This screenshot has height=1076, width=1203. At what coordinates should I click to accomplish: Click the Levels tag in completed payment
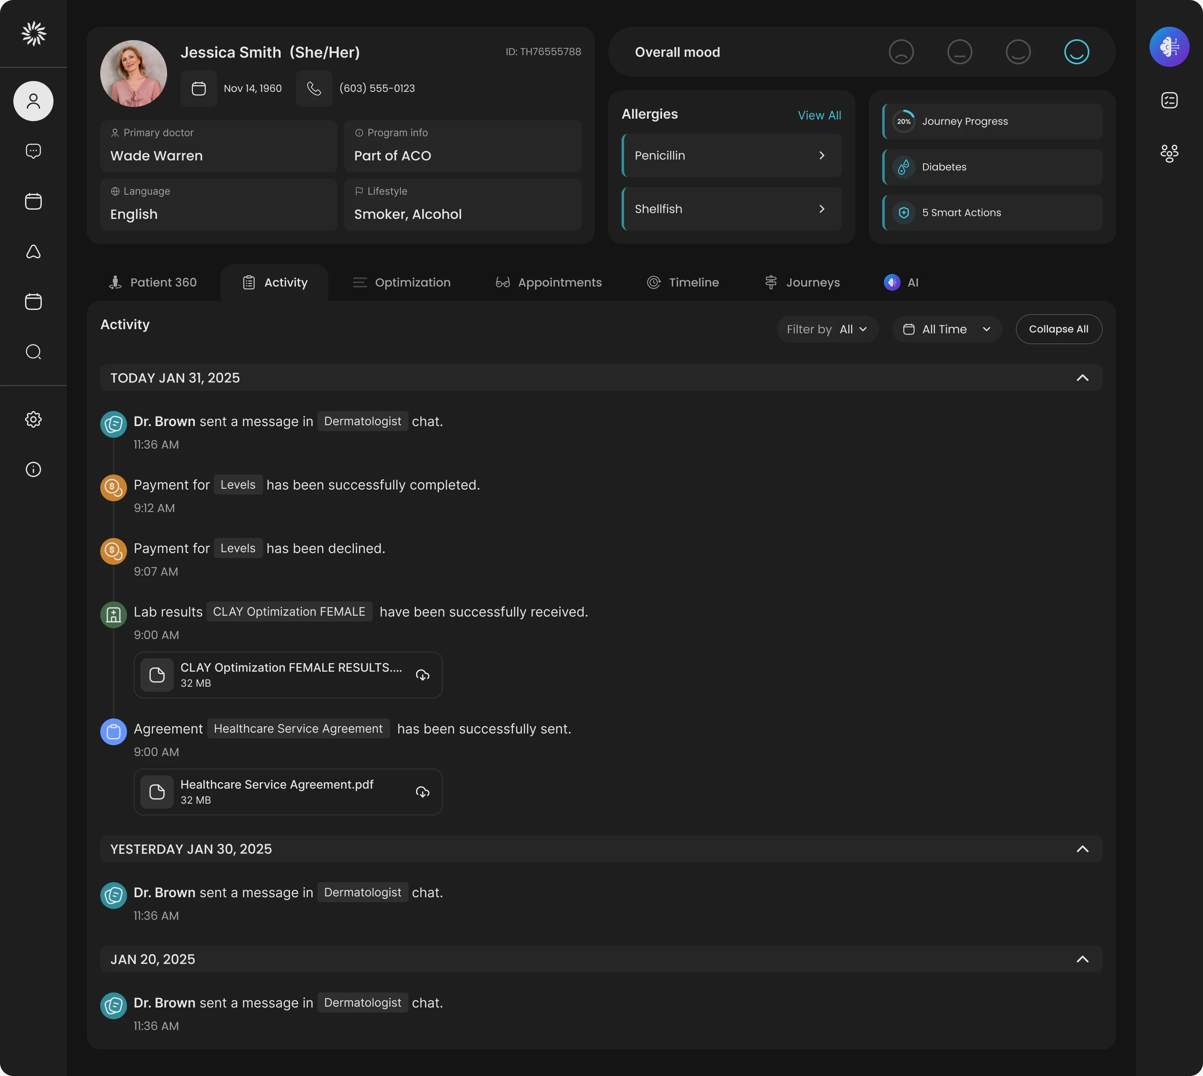(x=238, y=485)
